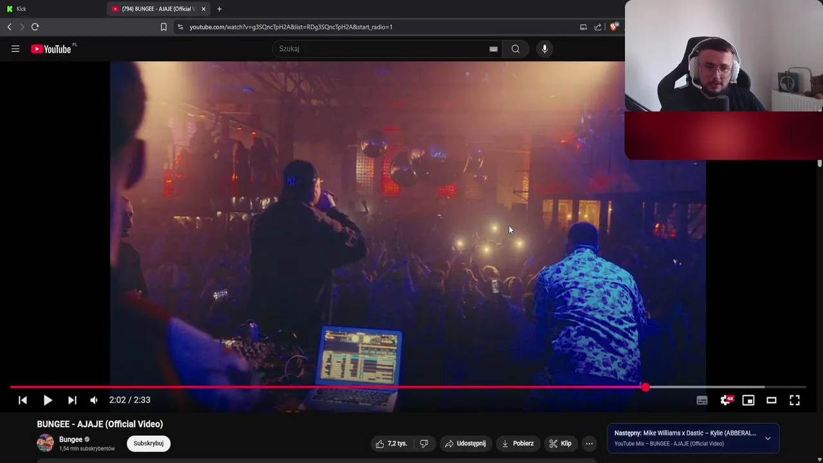
Task: Open the Bungee channel avatar
Action: 46,443
